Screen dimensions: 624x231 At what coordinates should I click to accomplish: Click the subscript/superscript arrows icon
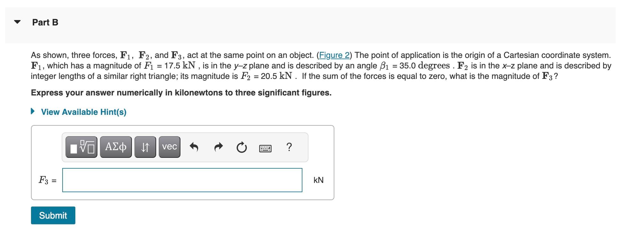coord(145,147)
